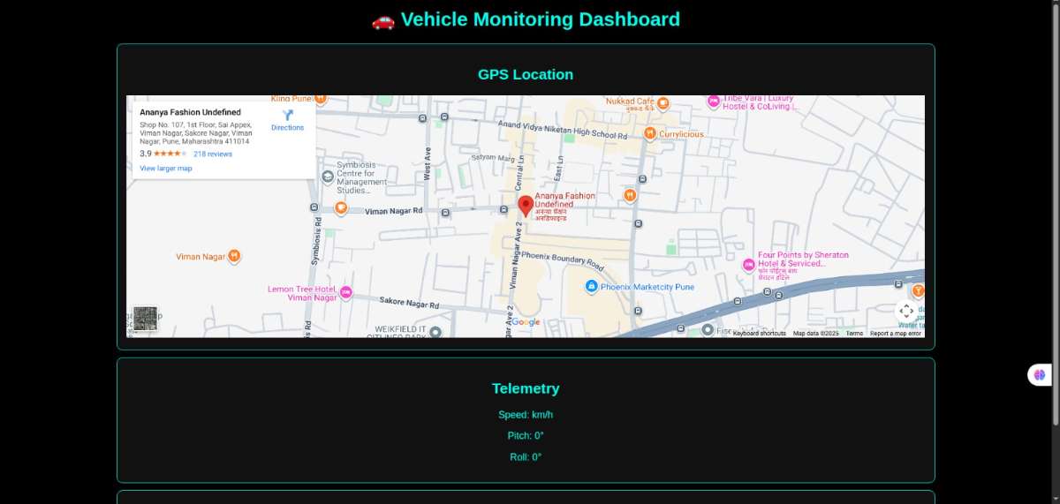1060x504 pixels.
Task: Click the Google logo on the map
Action: [x=526, y=322]
